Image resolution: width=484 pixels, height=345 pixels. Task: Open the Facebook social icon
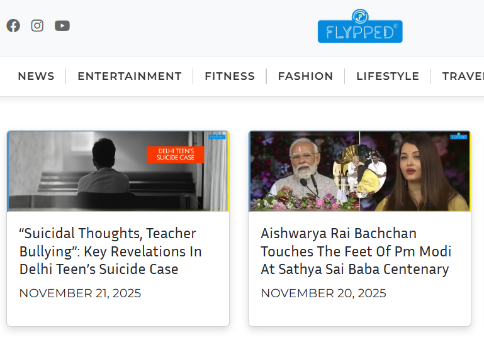[13, 26]
